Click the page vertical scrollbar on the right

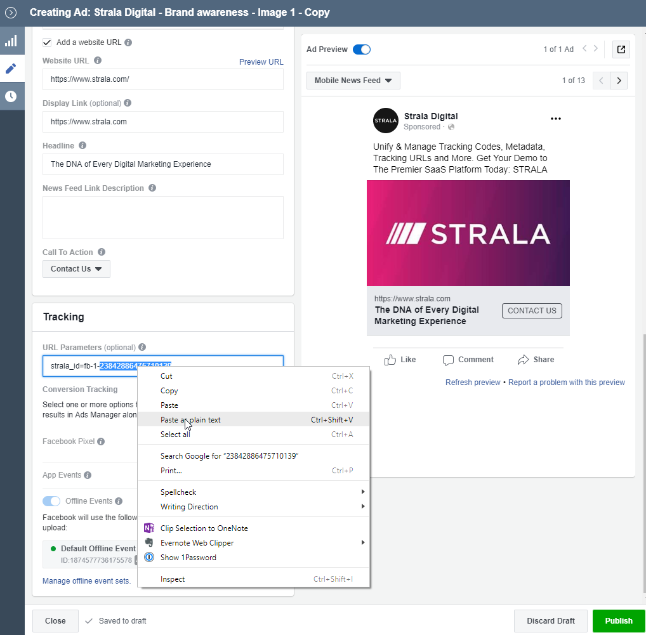643,464
